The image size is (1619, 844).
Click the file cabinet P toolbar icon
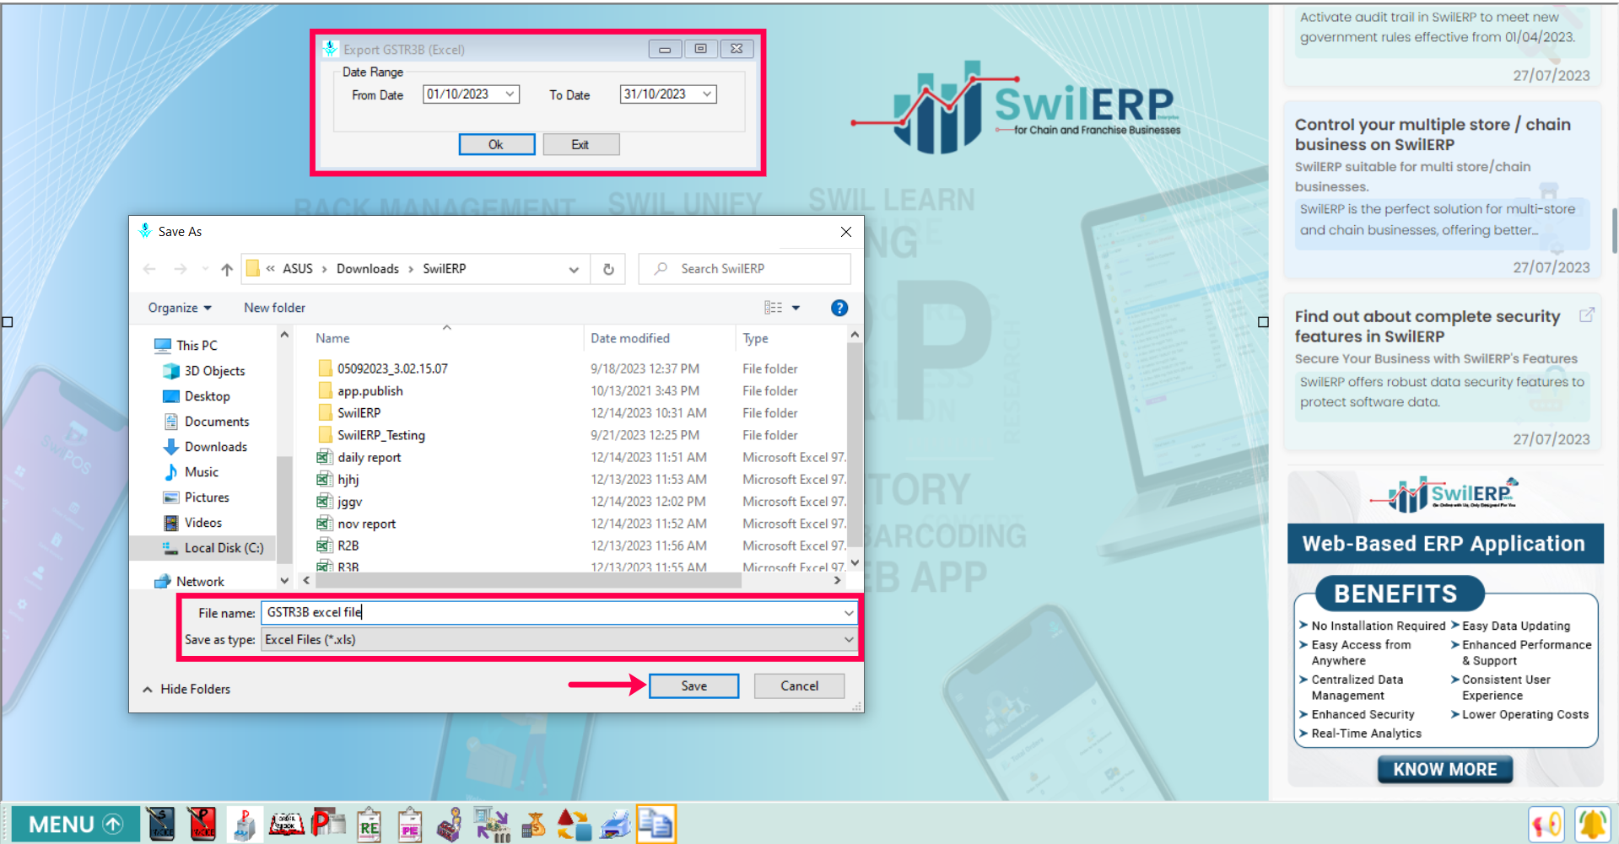[x=245, y=825]
